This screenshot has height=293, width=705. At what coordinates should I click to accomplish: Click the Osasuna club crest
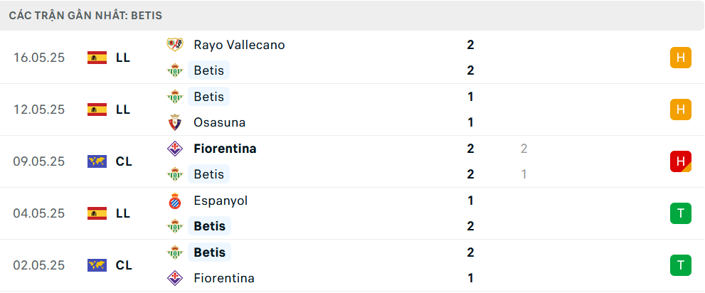(x=175, y=122)
